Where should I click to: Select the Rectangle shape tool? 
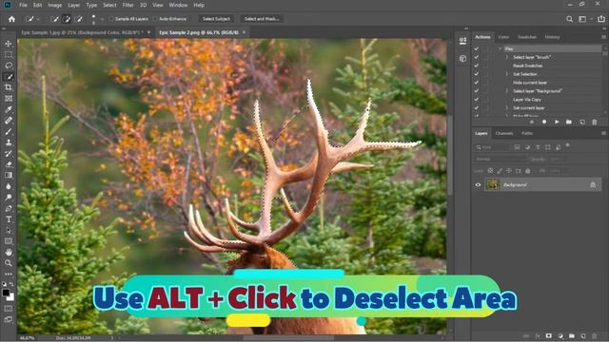click(x=9, y=241)
